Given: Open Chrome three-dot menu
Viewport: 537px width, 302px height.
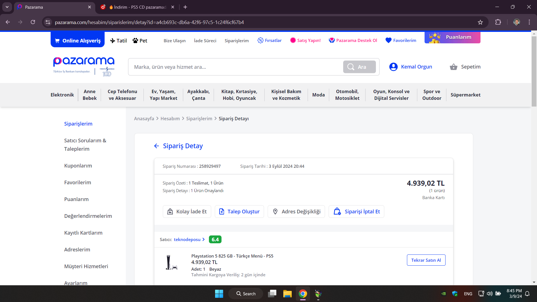Looking at the screenshot, I should click(x=529, y=22).
